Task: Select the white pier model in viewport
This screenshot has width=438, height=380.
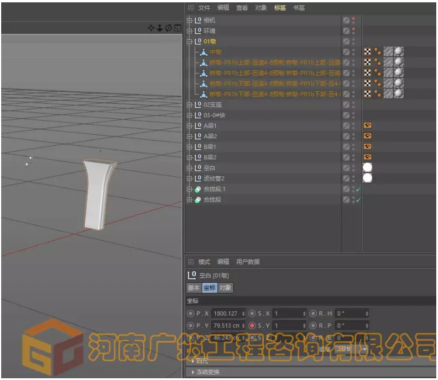Action: pyautogui.click(x=98, y=194)
